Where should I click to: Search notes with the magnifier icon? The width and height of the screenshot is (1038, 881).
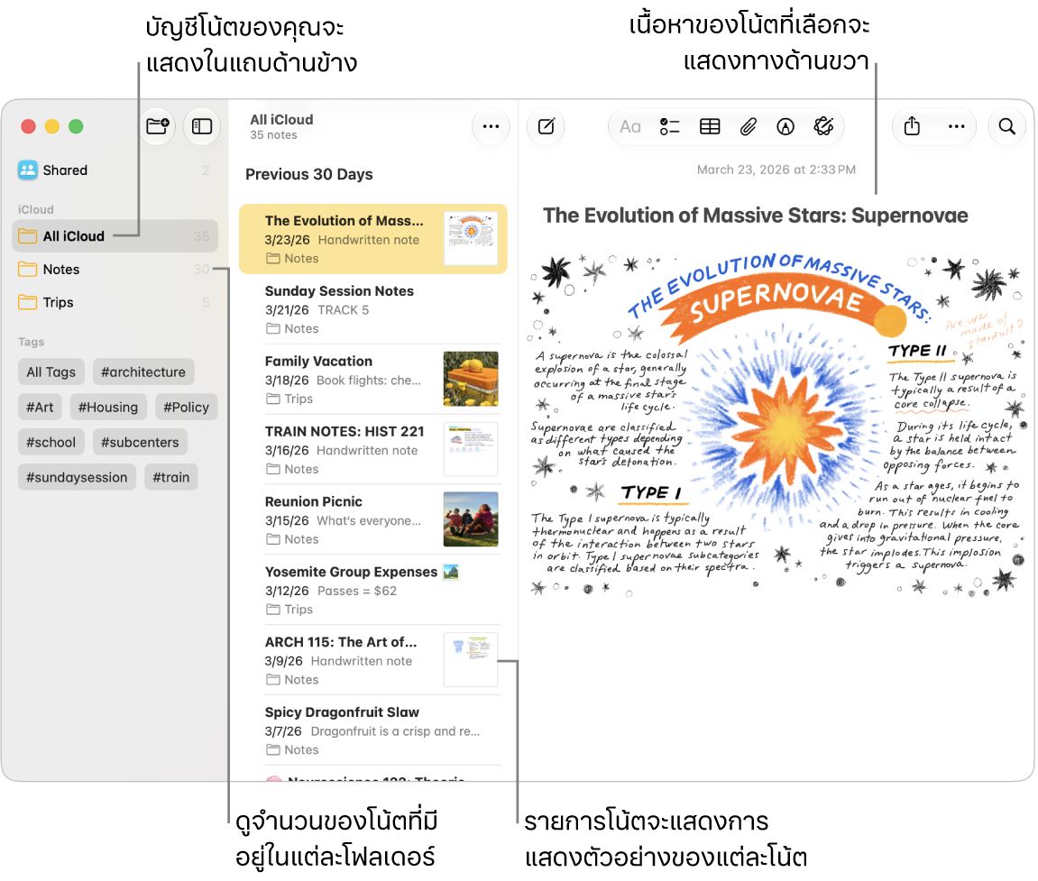click(1006, 126)
